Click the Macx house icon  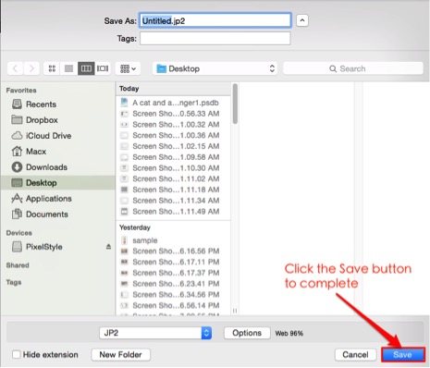click(17, 151)
